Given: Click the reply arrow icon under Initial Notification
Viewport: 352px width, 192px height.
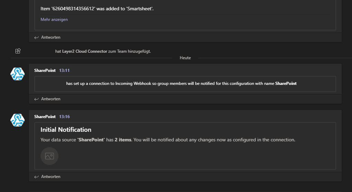Looking at the screenshot, I should tap(36, 177).
